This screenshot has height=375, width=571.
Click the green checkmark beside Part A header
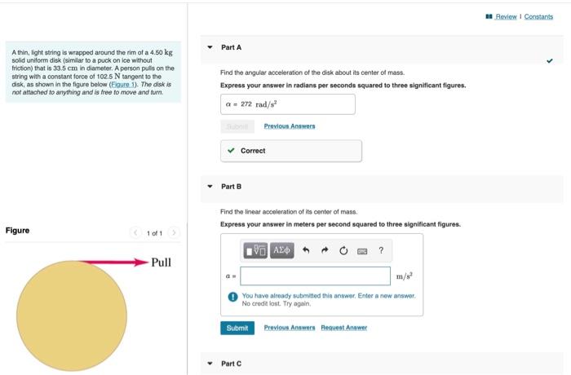point(550,61)
